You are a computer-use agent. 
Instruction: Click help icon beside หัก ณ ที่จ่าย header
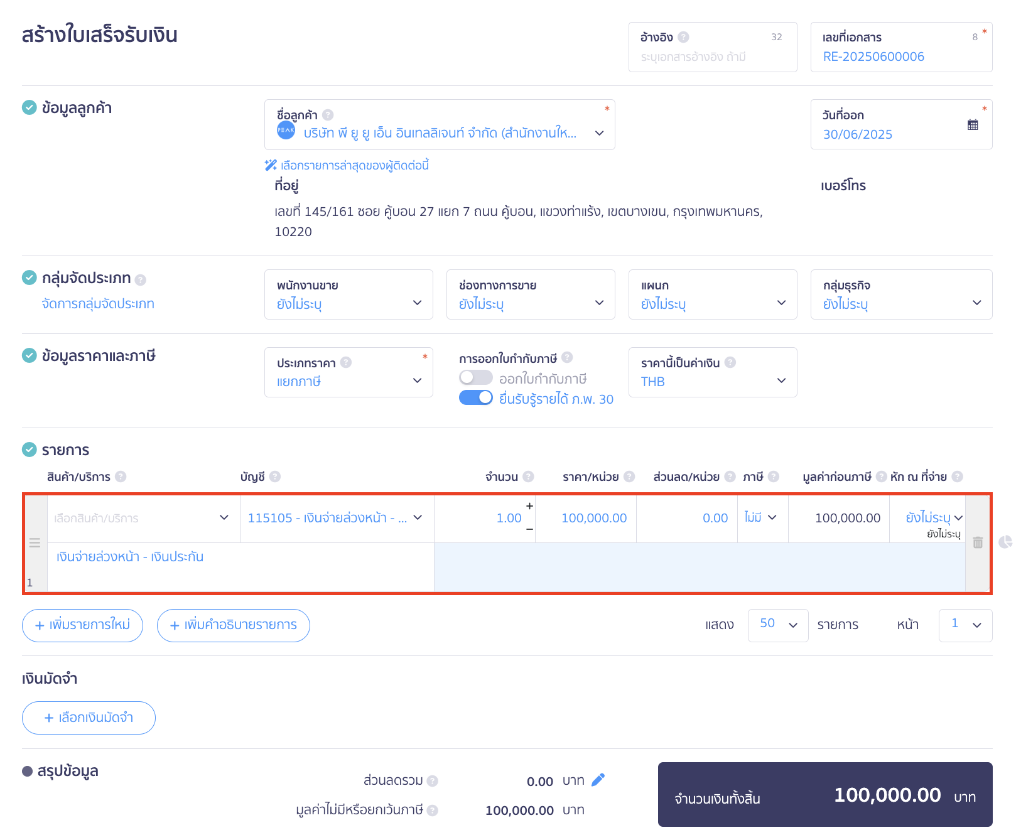pos(957,477)
